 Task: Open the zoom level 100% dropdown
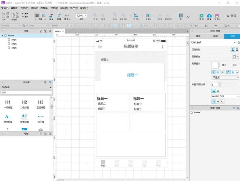(x=82, y=16)
